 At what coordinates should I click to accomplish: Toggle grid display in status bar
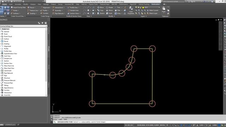(168, 125)
